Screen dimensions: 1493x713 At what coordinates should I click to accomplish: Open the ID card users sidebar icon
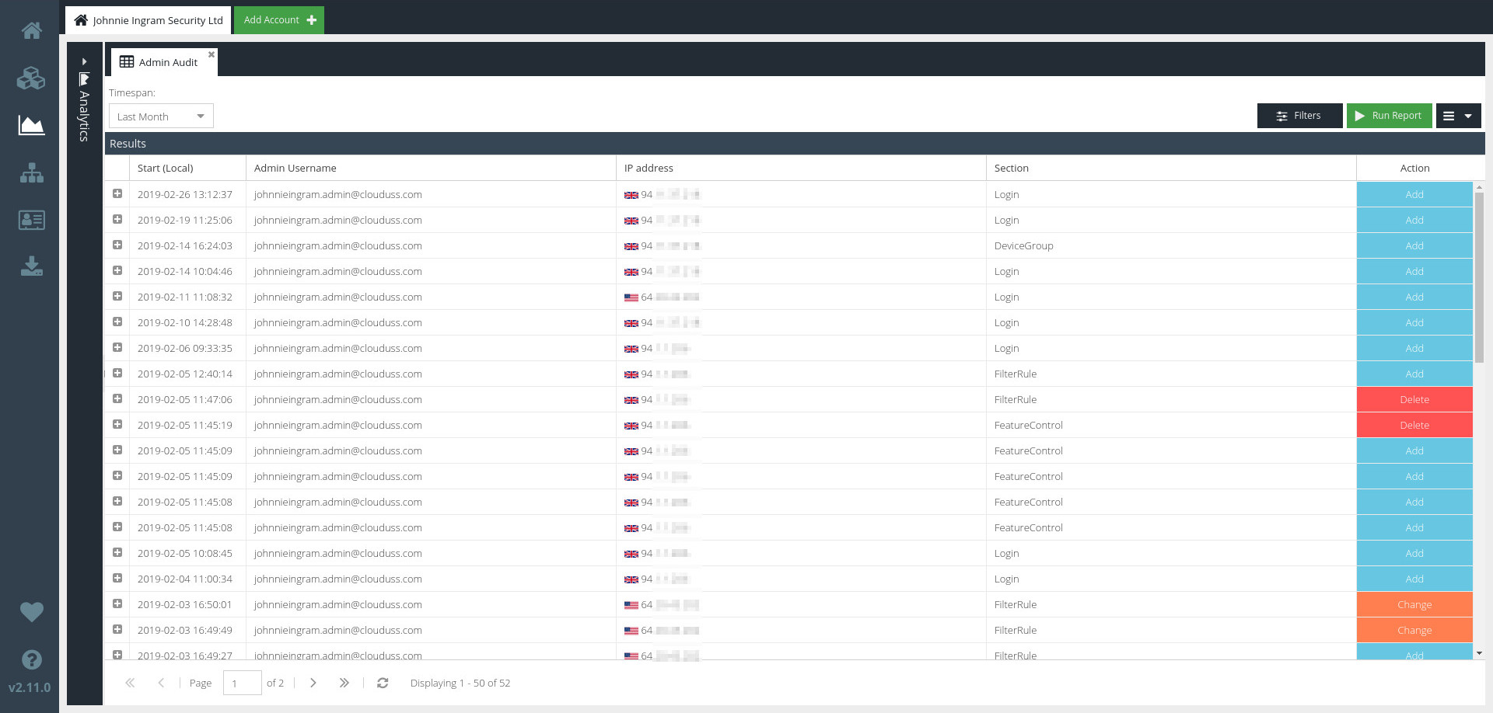[x=31, y=220]
